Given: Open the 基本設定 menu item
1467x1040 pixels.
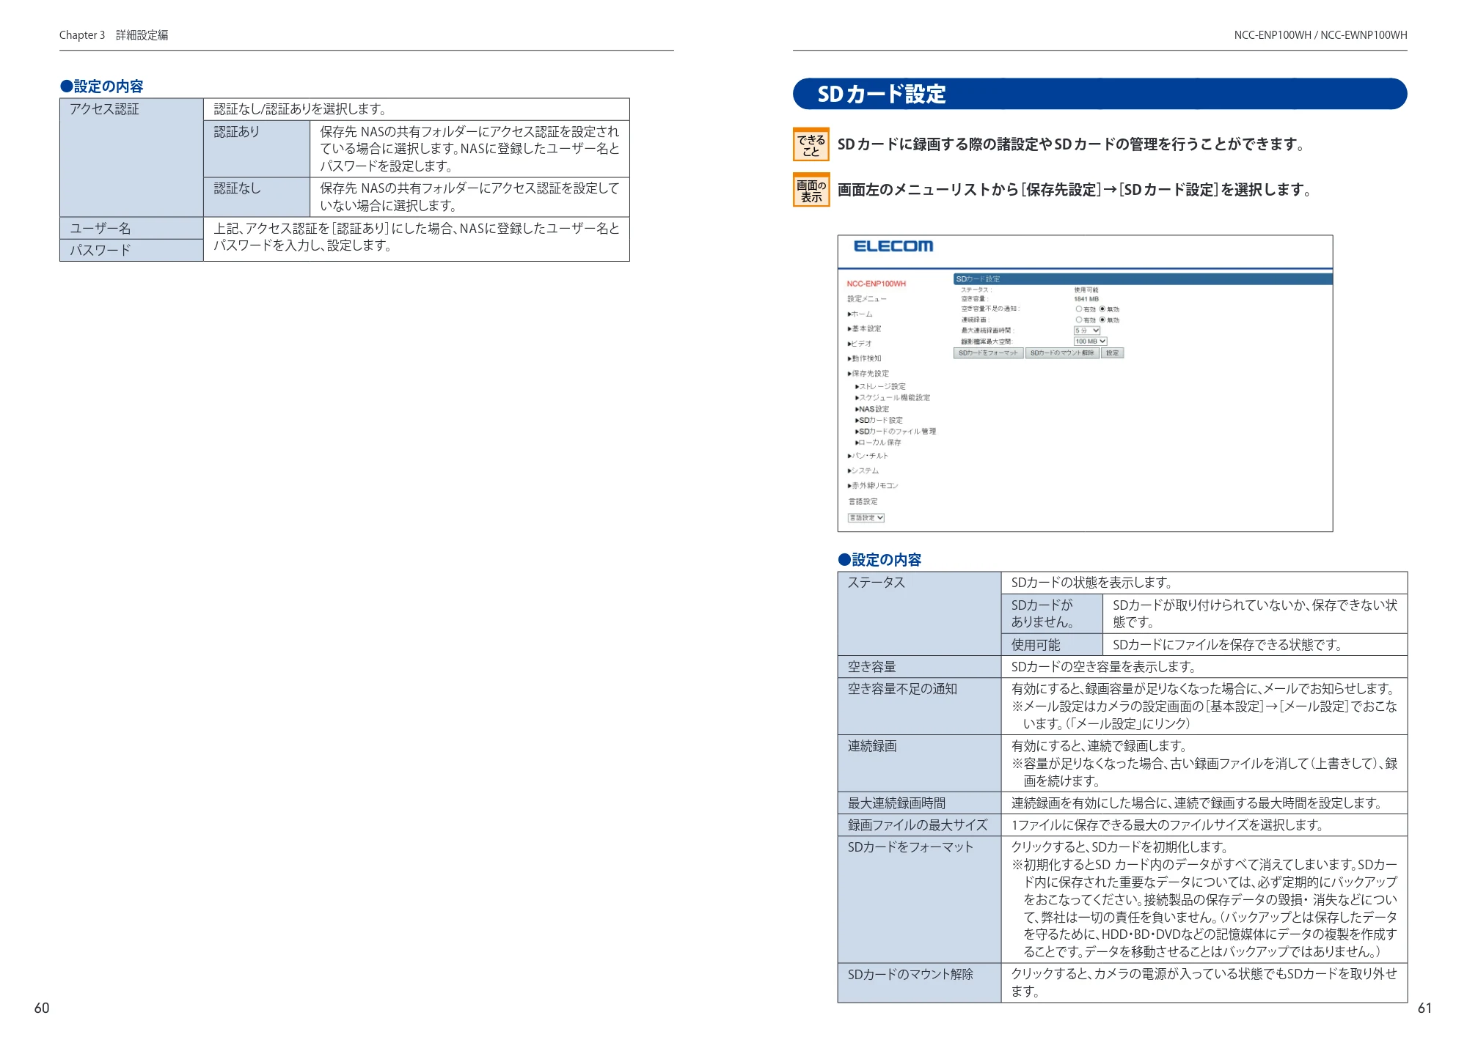Looking at the screenshot, I should (x=865, y=329).
